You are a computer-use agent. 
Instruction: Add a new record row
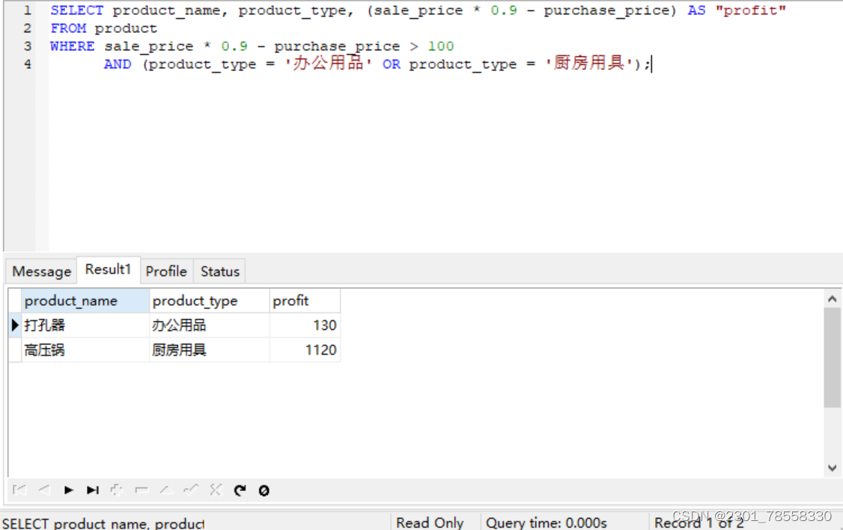(x=117, y=490)
